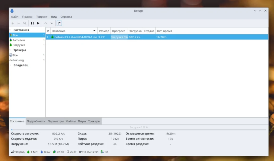The height and width of the screenshot is (161, 274).
Task: Sort by the # column header
Action: [48, 31]
